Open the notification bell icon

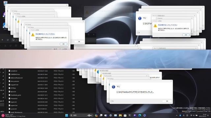pos(208,115)
